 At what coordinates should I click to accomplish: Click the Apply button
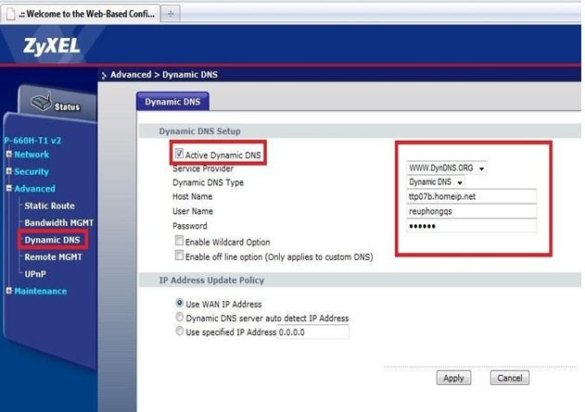click(x=453, y=378)
